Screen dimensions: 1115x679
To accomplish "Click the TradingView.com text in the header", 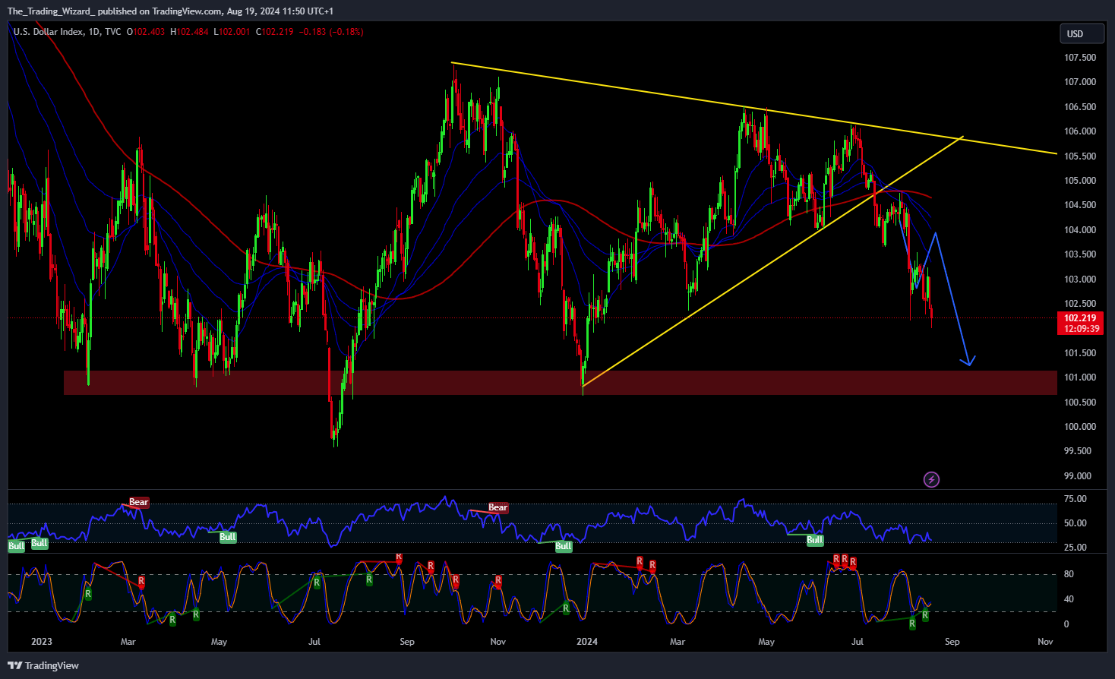I will [187, 11].
